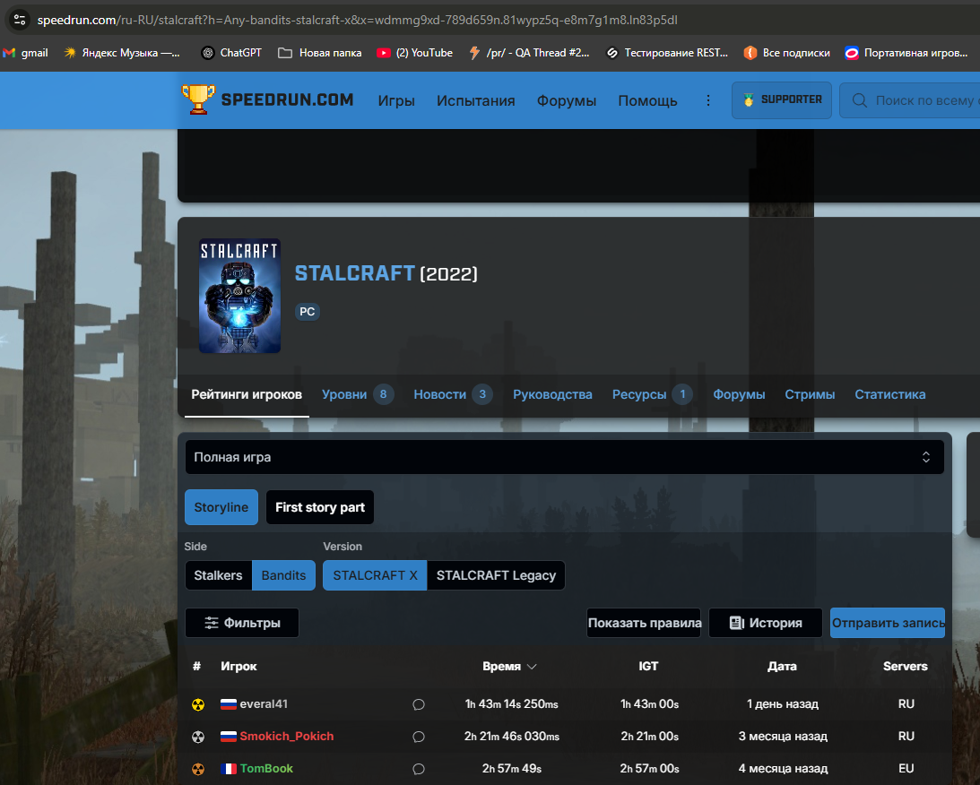Switch to the Стримы tab

pos(810,394)
